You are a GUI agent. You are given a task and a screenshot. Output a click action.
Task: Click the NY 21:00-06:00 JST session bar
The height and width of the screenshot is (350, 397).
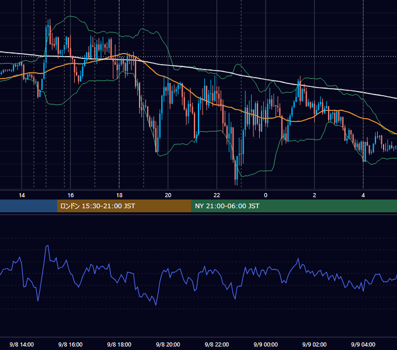[x=294, y=206]
